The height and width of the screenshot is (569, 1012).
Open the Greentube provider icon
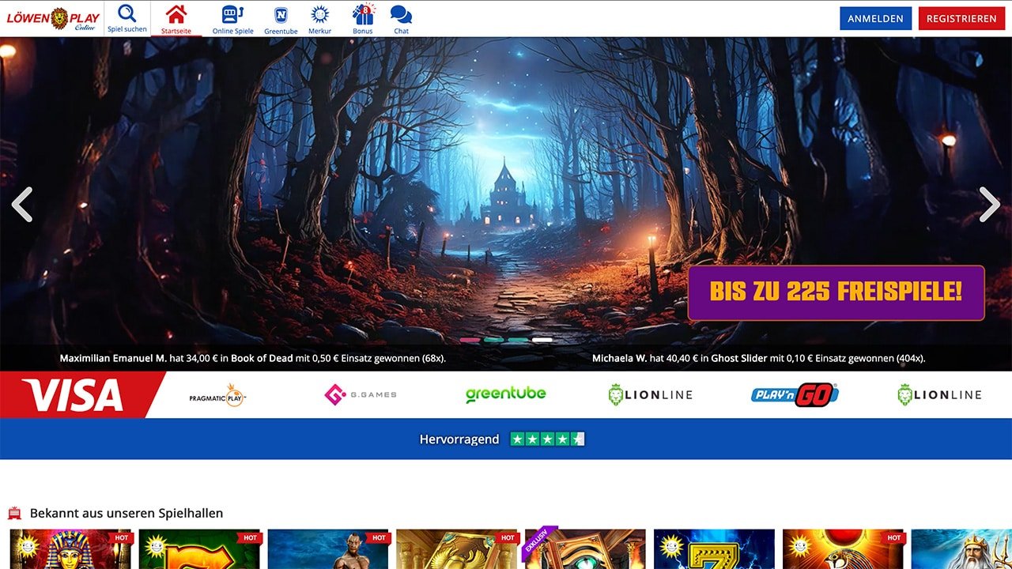(x=281, y=14)
